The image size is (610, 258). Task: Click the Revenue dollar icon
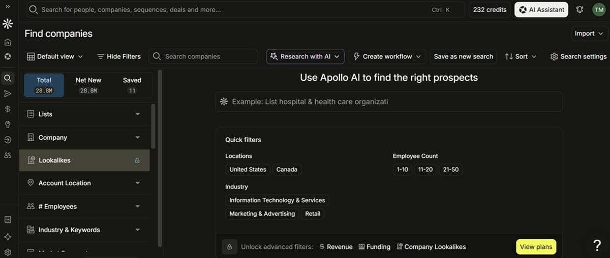[x=322, y=247]
